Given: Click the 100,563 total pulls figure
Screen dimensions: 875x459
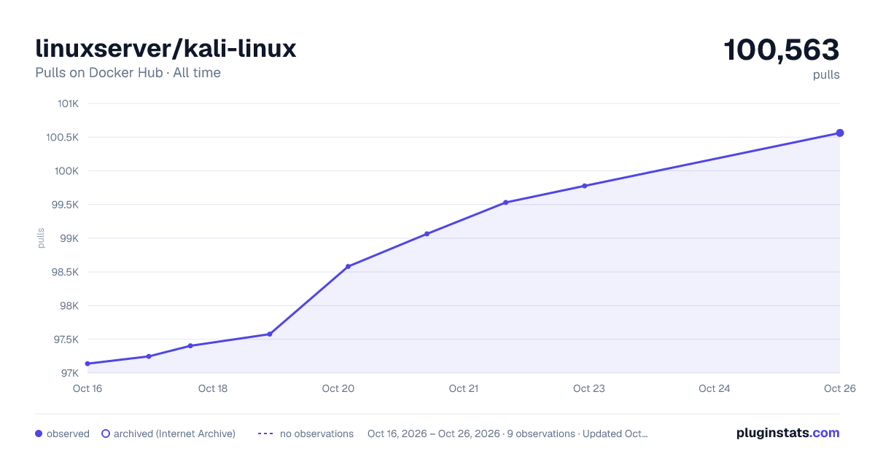Looking at the screenshot, I should tap(782, 50).
